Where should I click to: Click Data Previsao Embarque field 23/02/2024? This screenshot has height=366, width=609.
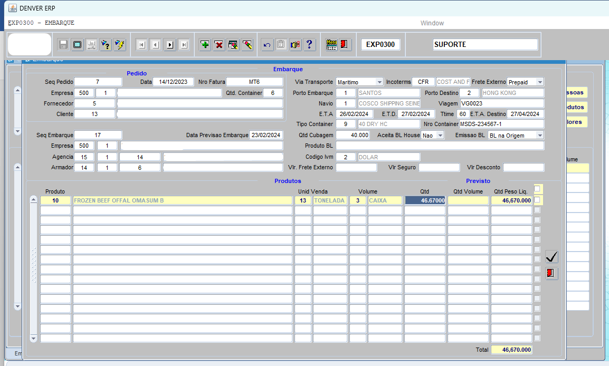(x=266, y=135)
